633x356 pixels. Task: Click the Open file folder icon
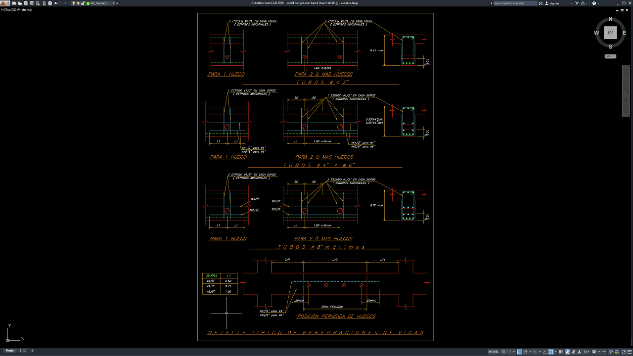19,3
